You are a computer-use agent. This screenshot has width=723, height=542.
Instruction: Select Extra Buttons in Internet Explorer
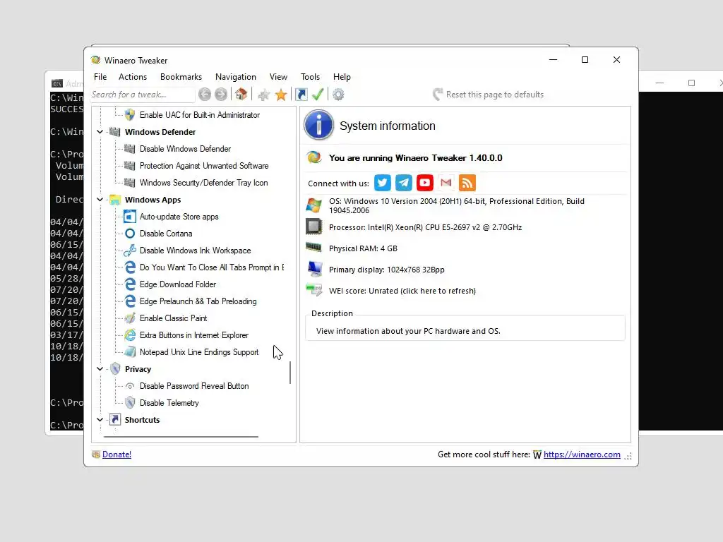193,335
